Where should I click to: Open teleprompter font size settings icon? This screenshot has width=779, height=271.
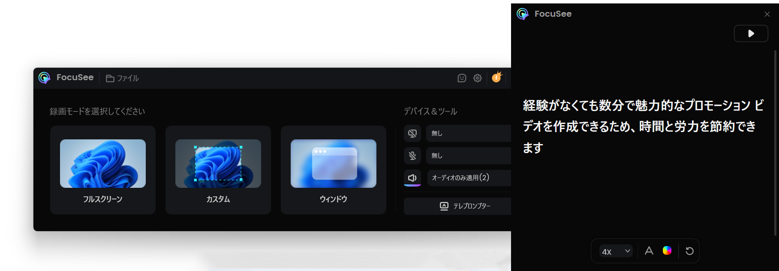click(x=649, y=251)
